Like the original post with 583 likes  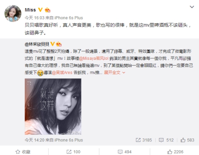187,140
